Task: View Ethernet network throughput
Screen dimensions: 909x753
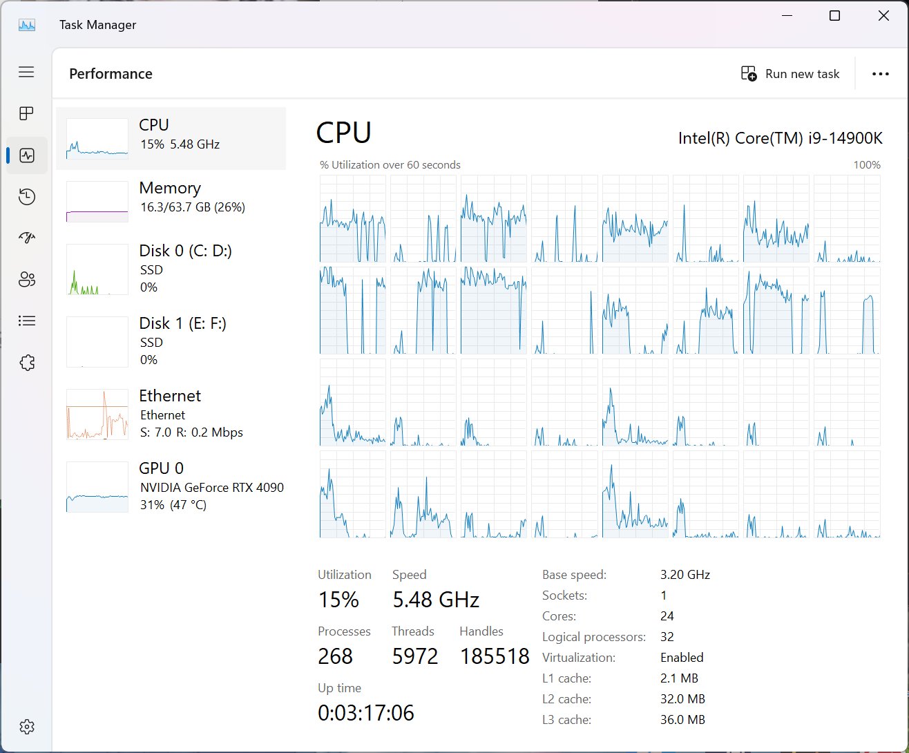Action: 171,414
